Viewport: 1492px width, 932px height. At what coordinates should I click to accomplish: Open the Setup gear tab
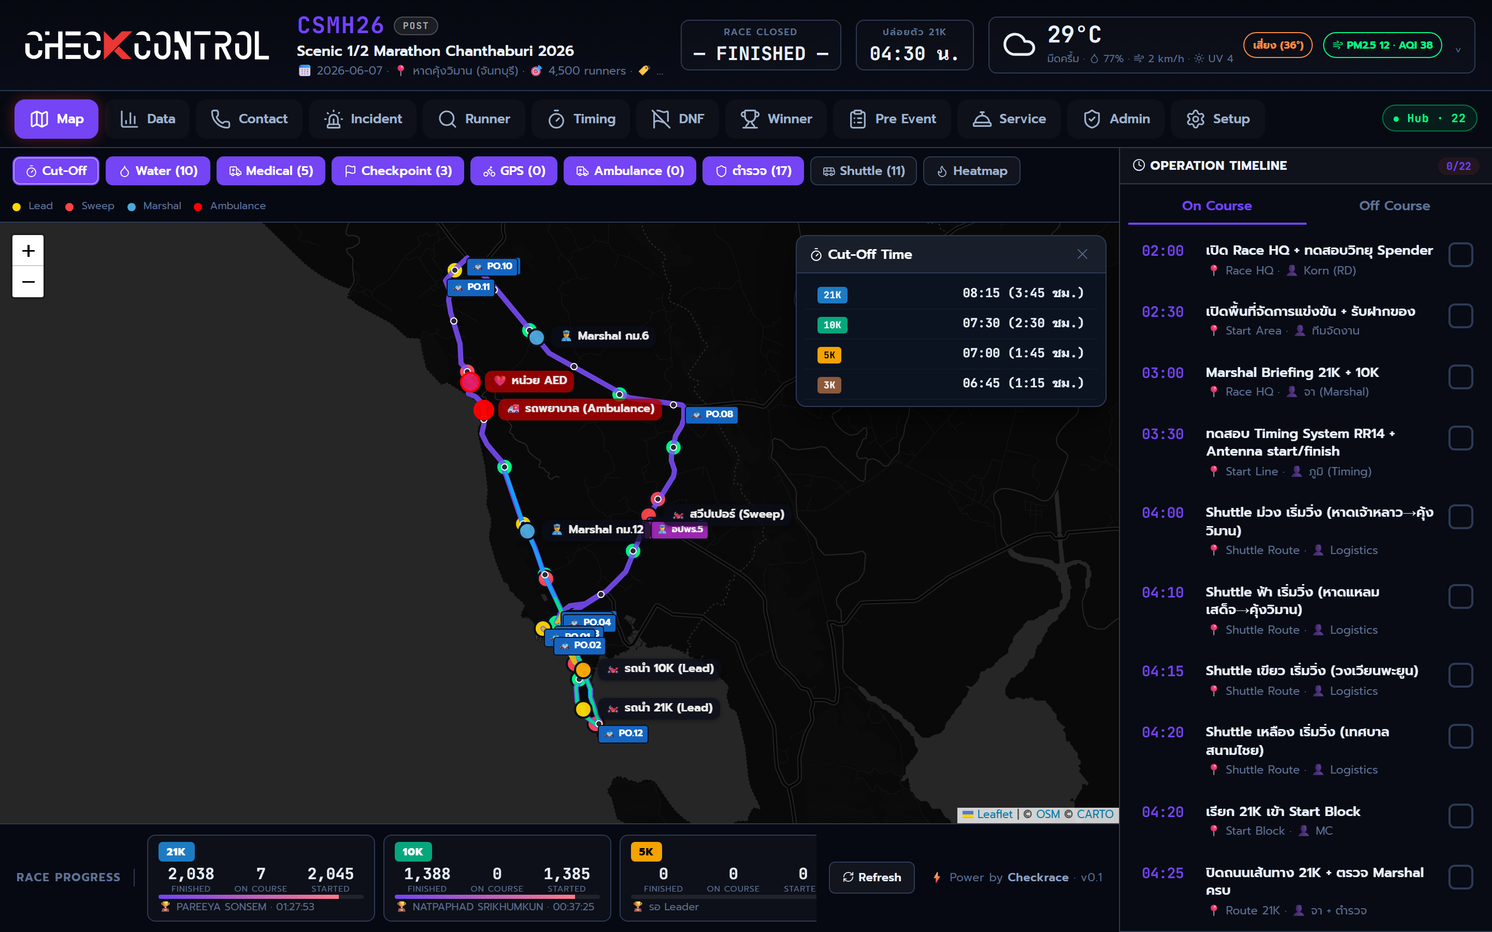[x=1217, y=119]
